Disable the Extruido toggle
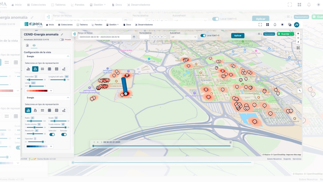 (x=64, y=134)
